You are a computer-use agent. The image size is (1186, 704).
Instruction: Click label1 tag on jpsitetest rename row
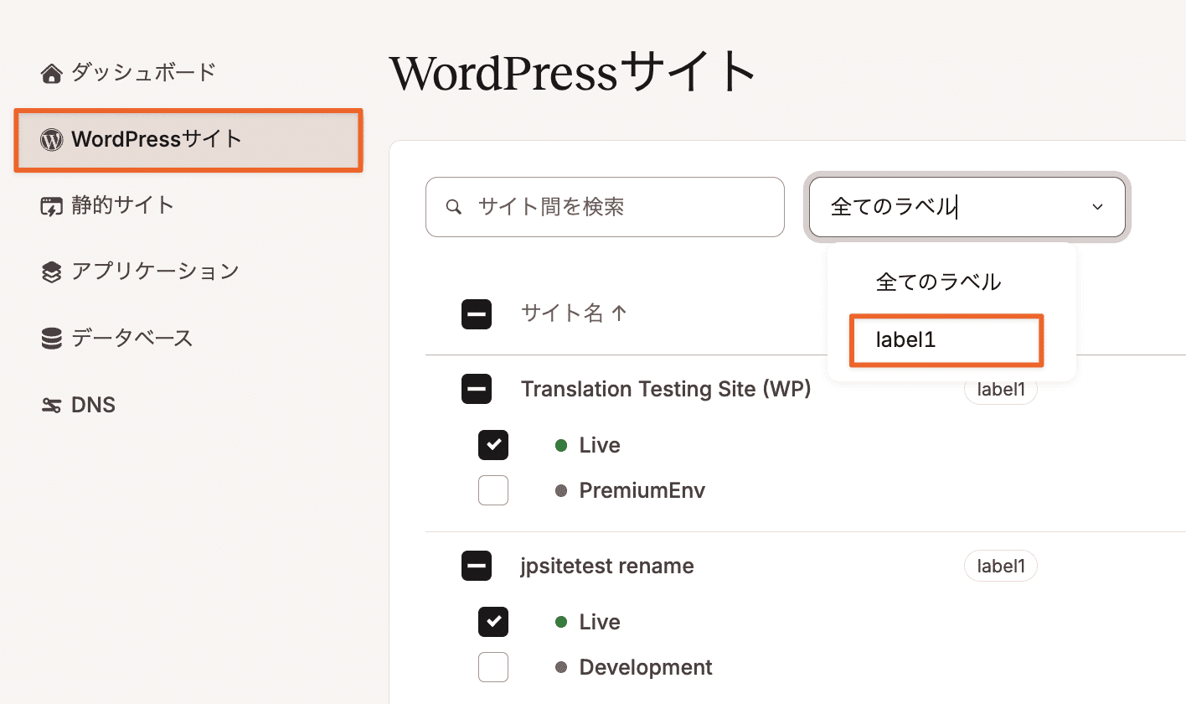coord(1001,566)
